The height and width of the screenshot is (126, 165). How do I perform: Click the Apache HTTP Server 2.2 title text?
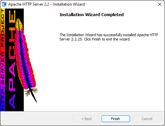point(29,4)
